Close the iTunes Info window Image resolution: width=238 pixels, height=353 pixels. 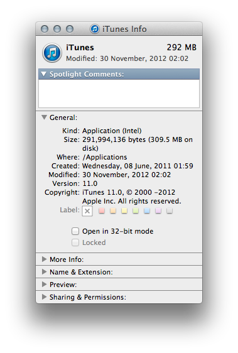[x=45, y=29]
